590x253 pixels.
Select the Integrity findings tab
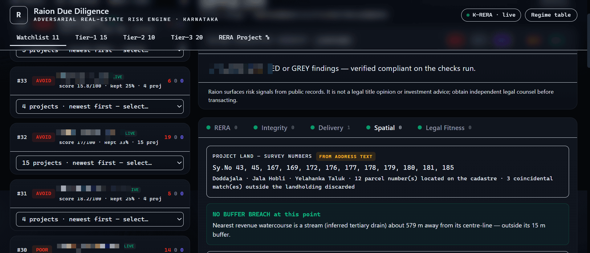[274, 128]
